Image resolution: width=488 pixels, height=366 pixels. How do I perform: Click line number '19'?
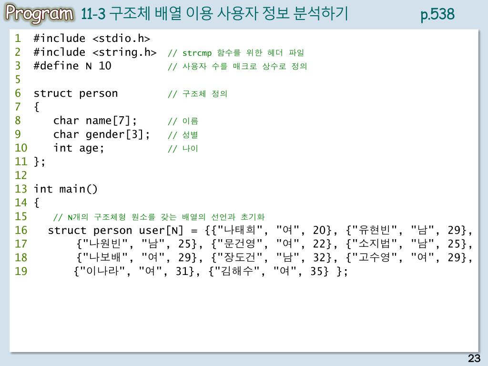pyautogui.click(x=21, y=271)
